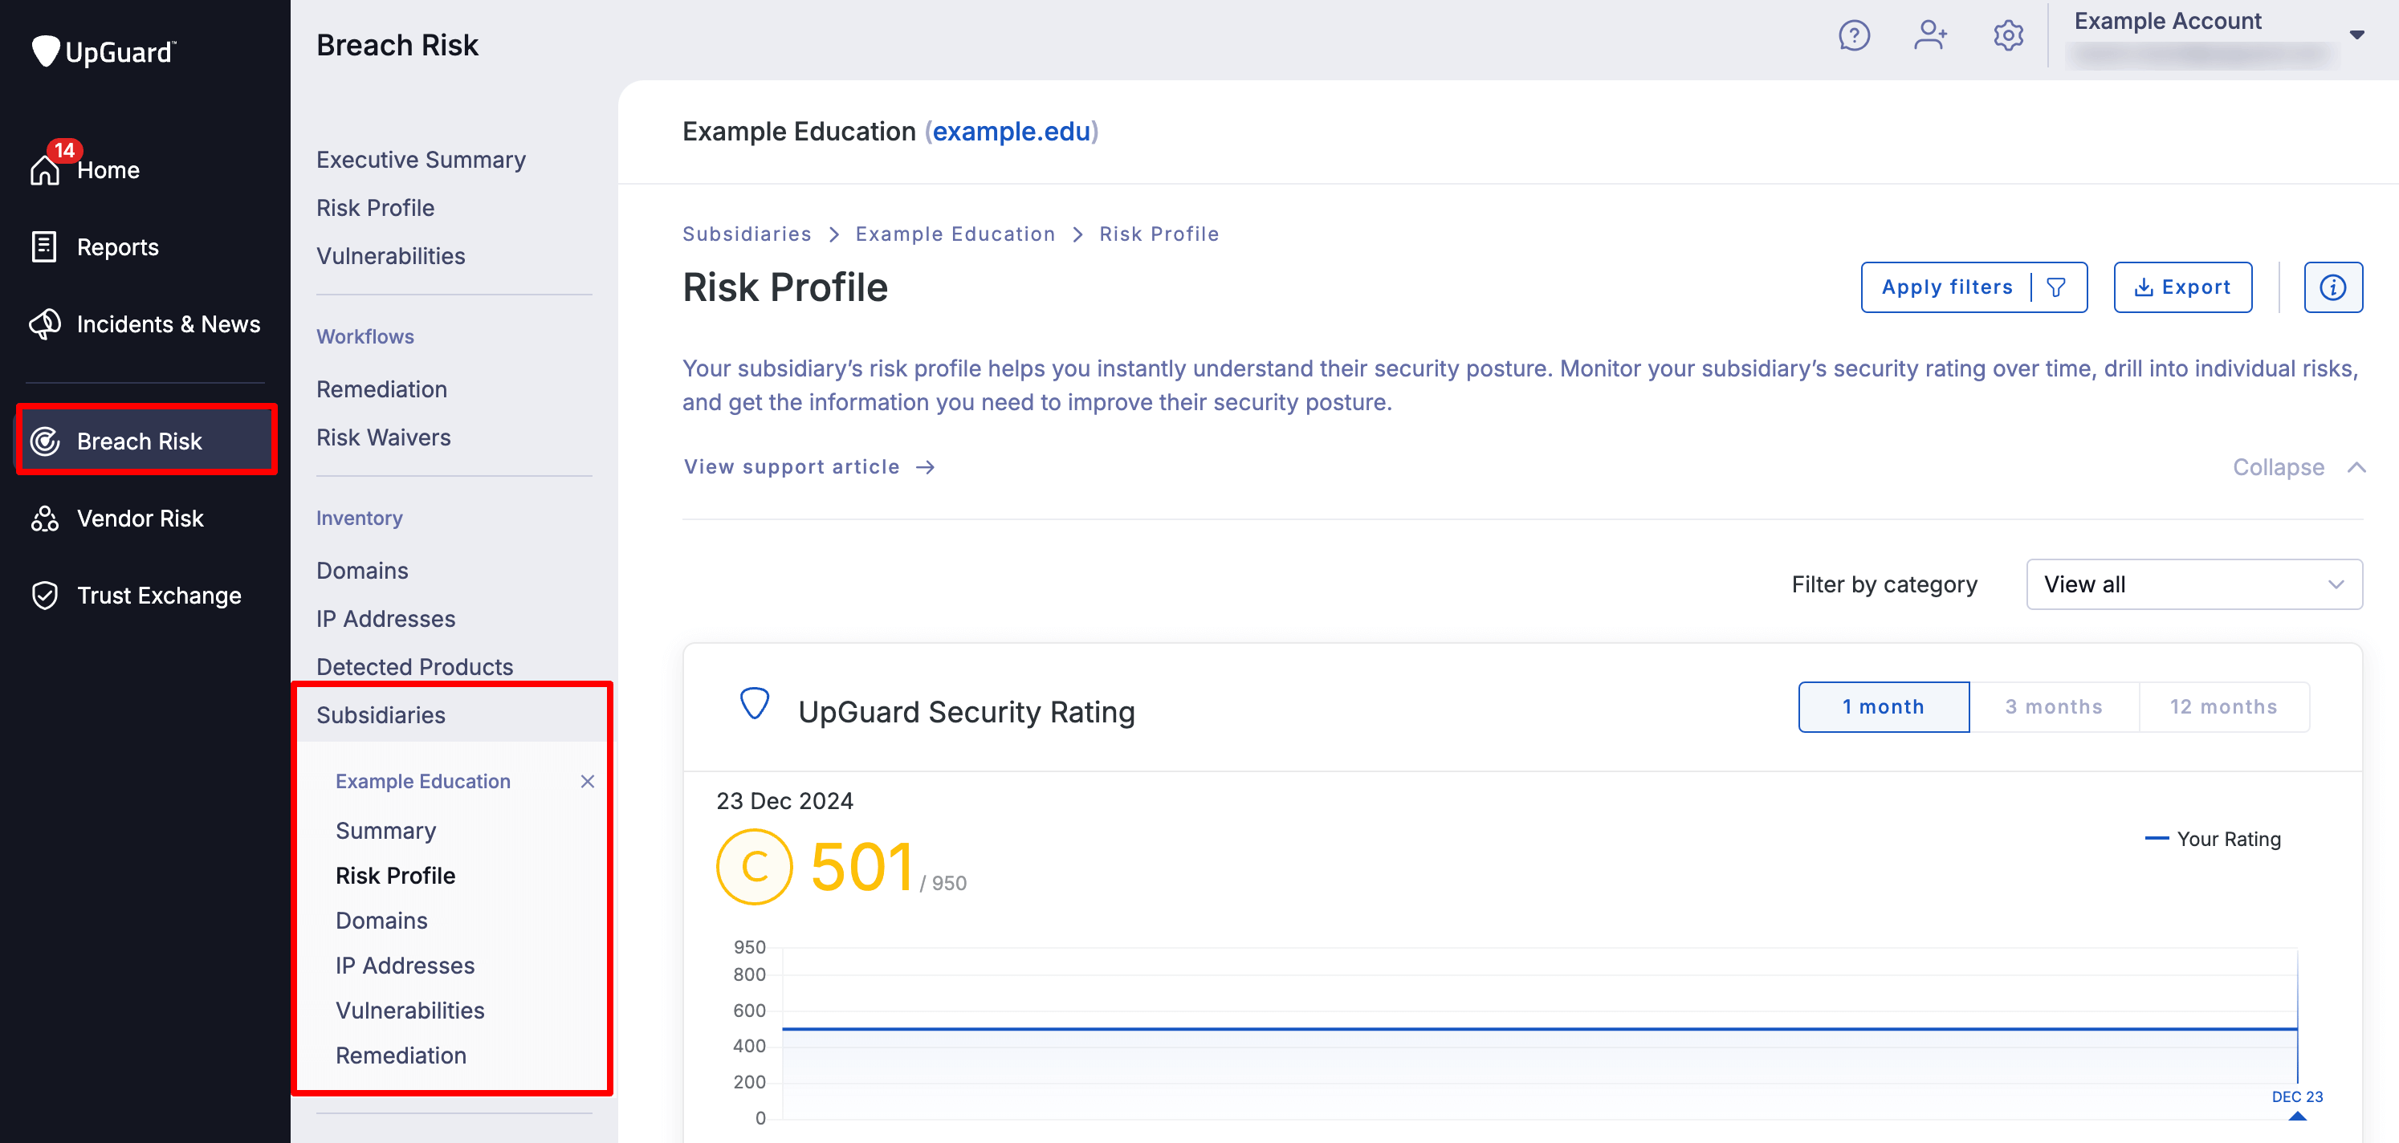Viewport: 2399px width, 1143px height.
Task: Open View support article link
Action: click(x=808, y=467)
